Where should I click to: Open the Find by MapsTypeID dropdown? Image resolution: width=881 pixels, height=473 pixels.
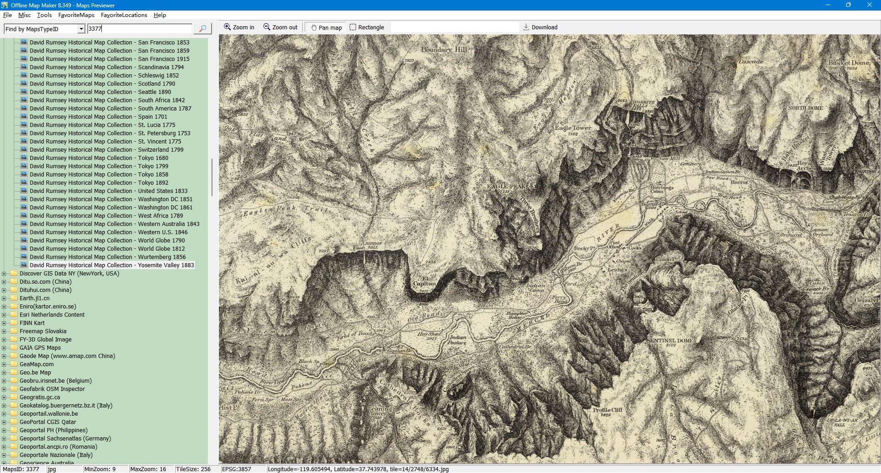pos(81,29)
